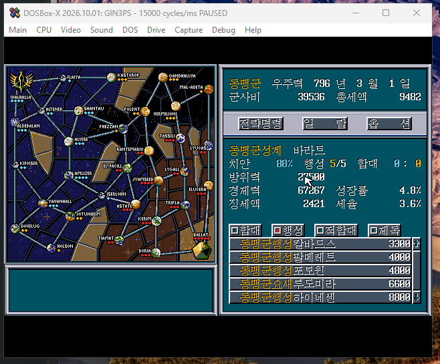Open the Sound menu
This screenshot has height=364, width=440.
pyautogui.click(x=101, y=30)
